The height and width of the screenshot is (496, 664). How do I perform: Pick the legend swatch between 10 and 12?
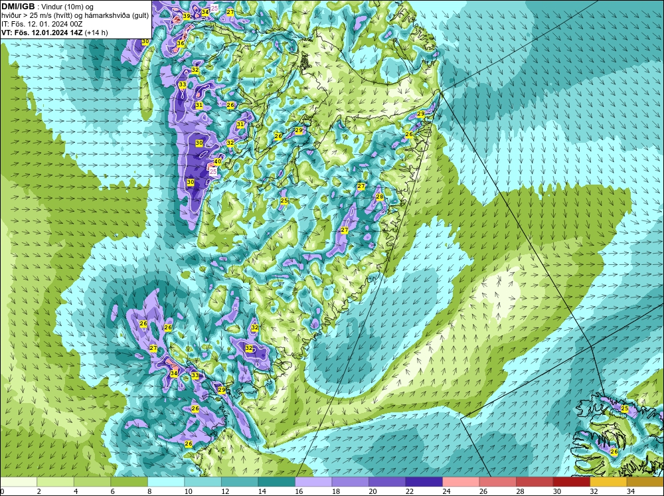pos(203,482)
